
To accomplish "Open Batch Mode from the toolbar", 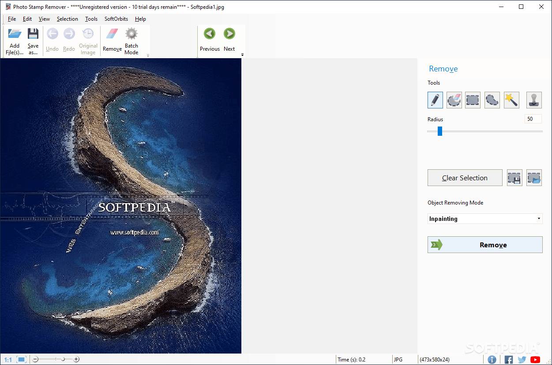I will [x=131, y=40].
